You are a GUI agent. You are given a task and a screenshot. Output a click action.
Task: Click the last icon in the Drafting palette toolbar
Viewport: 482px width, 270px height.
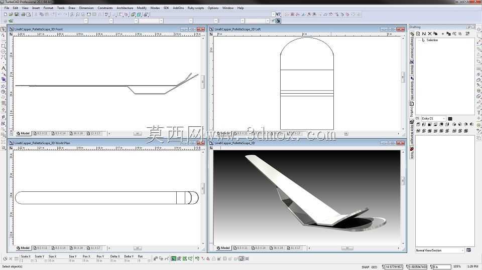pyautogui.click(x=467, y=34)
